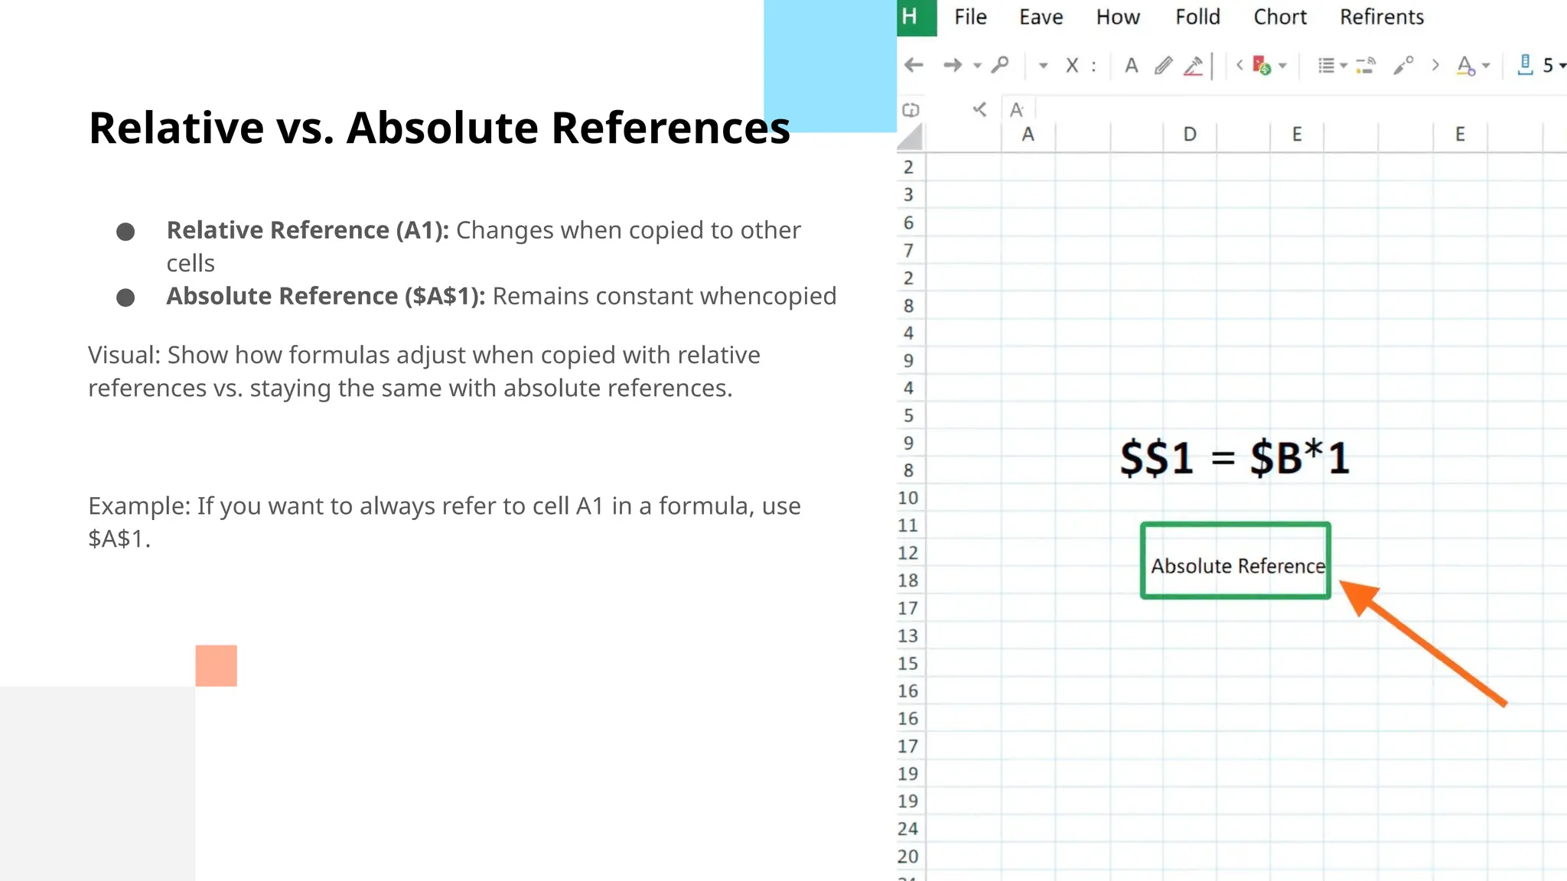The width and height of the screenshot is (1567, 881).
Task: Click the select-all corner triangle
Action: click(x=910, y=137)
